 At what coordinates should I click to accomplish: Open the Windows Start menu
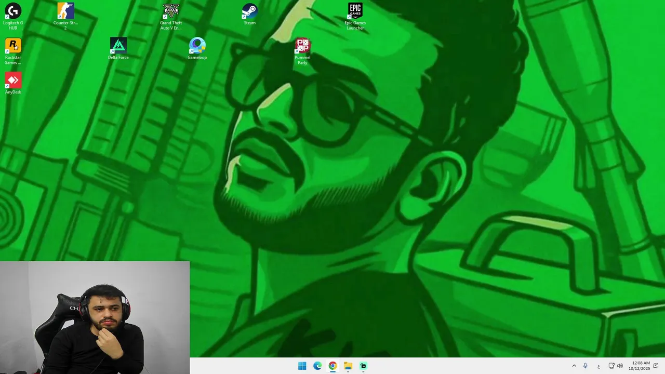coord(302,366)
